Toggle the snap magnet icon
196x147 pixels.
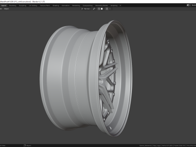[99, 9]
